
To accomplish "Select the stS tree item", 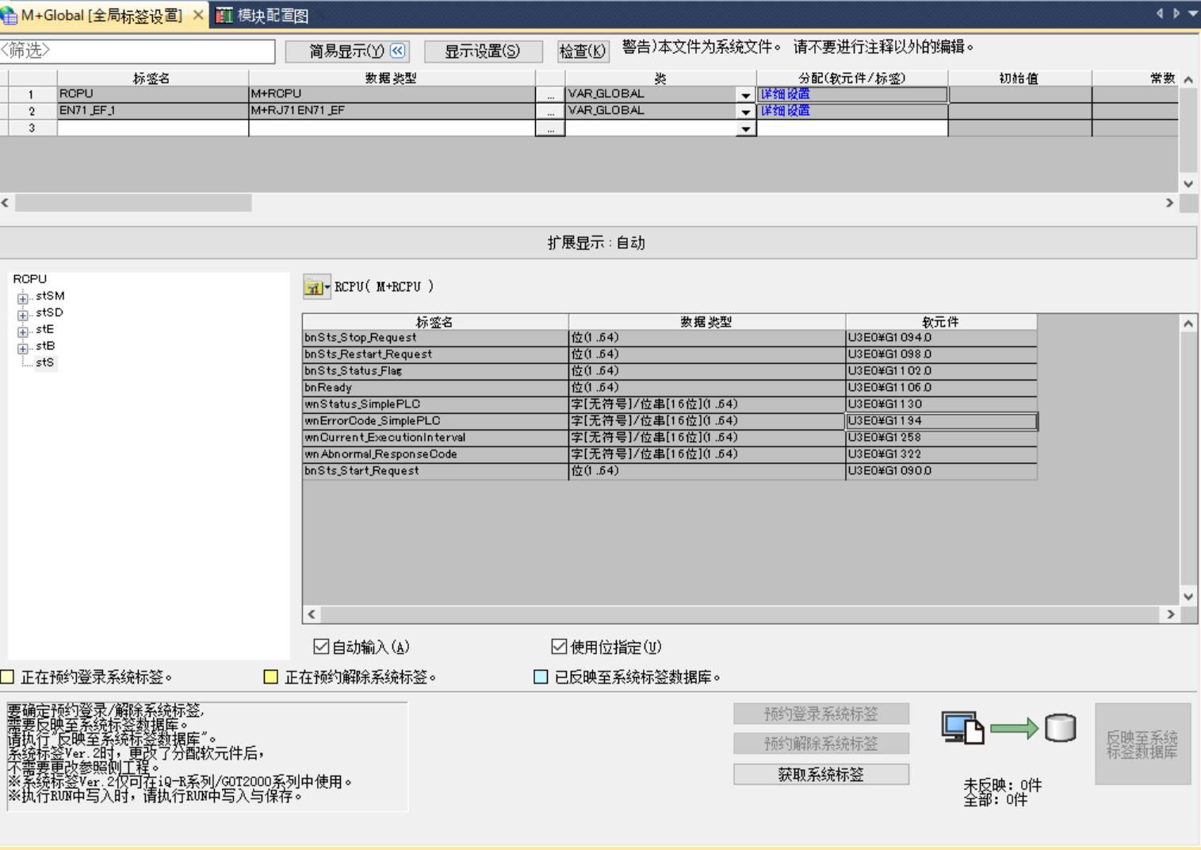I will click(x=44, y=362).
